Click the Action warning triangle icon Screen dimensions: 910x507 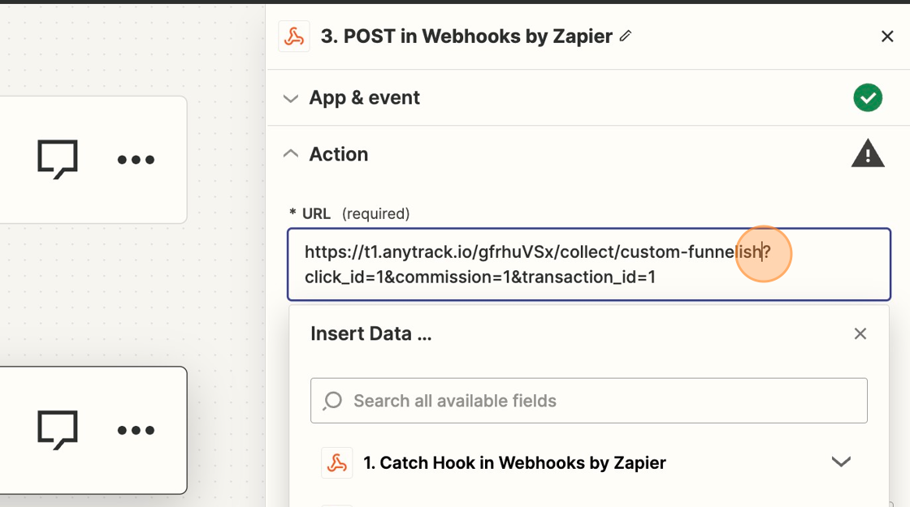pos(868,153)
